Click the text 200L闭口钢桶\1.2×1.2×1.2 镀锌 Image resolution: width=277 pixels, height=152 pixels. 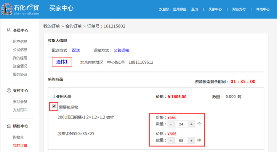pos(86,117)
